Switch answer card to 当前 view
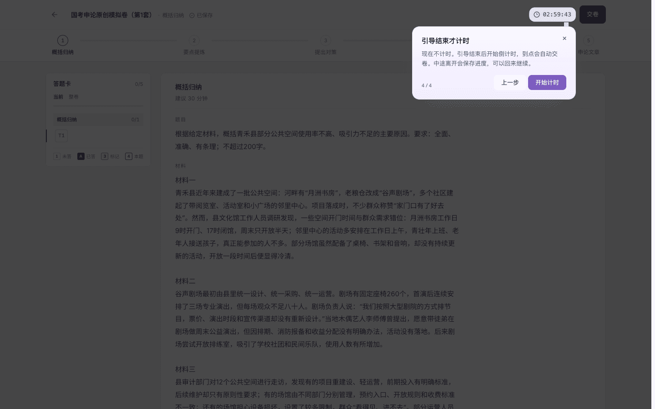 pos(58,97)
